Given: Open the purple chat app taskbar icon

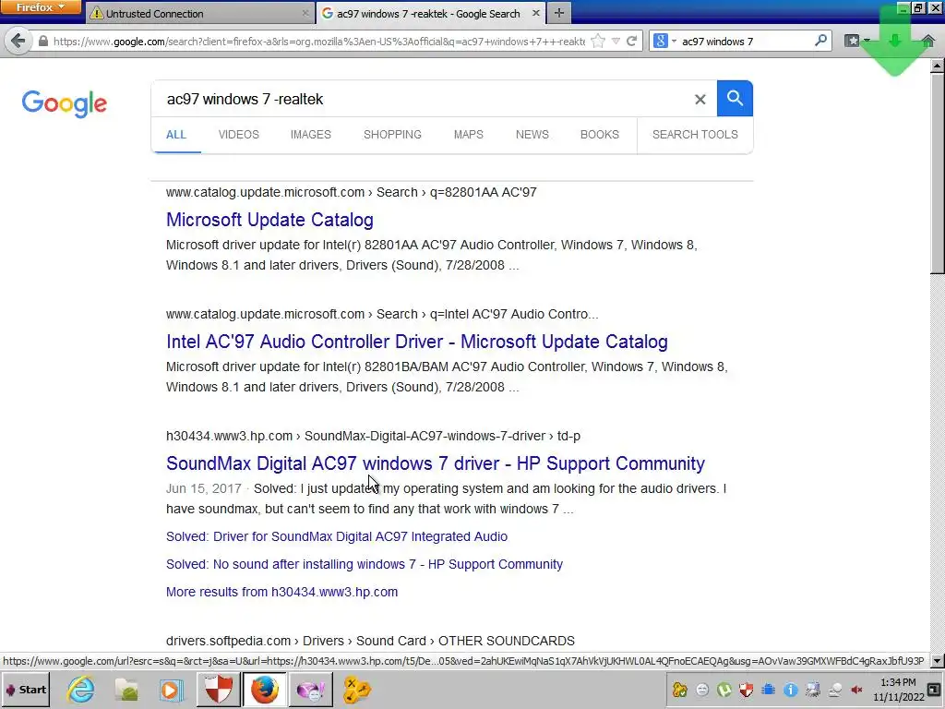Looking at the screenshot, I should click(310, 689).
